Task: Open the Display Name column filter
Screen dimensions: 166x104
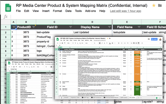Action: [x=109, y=27]
